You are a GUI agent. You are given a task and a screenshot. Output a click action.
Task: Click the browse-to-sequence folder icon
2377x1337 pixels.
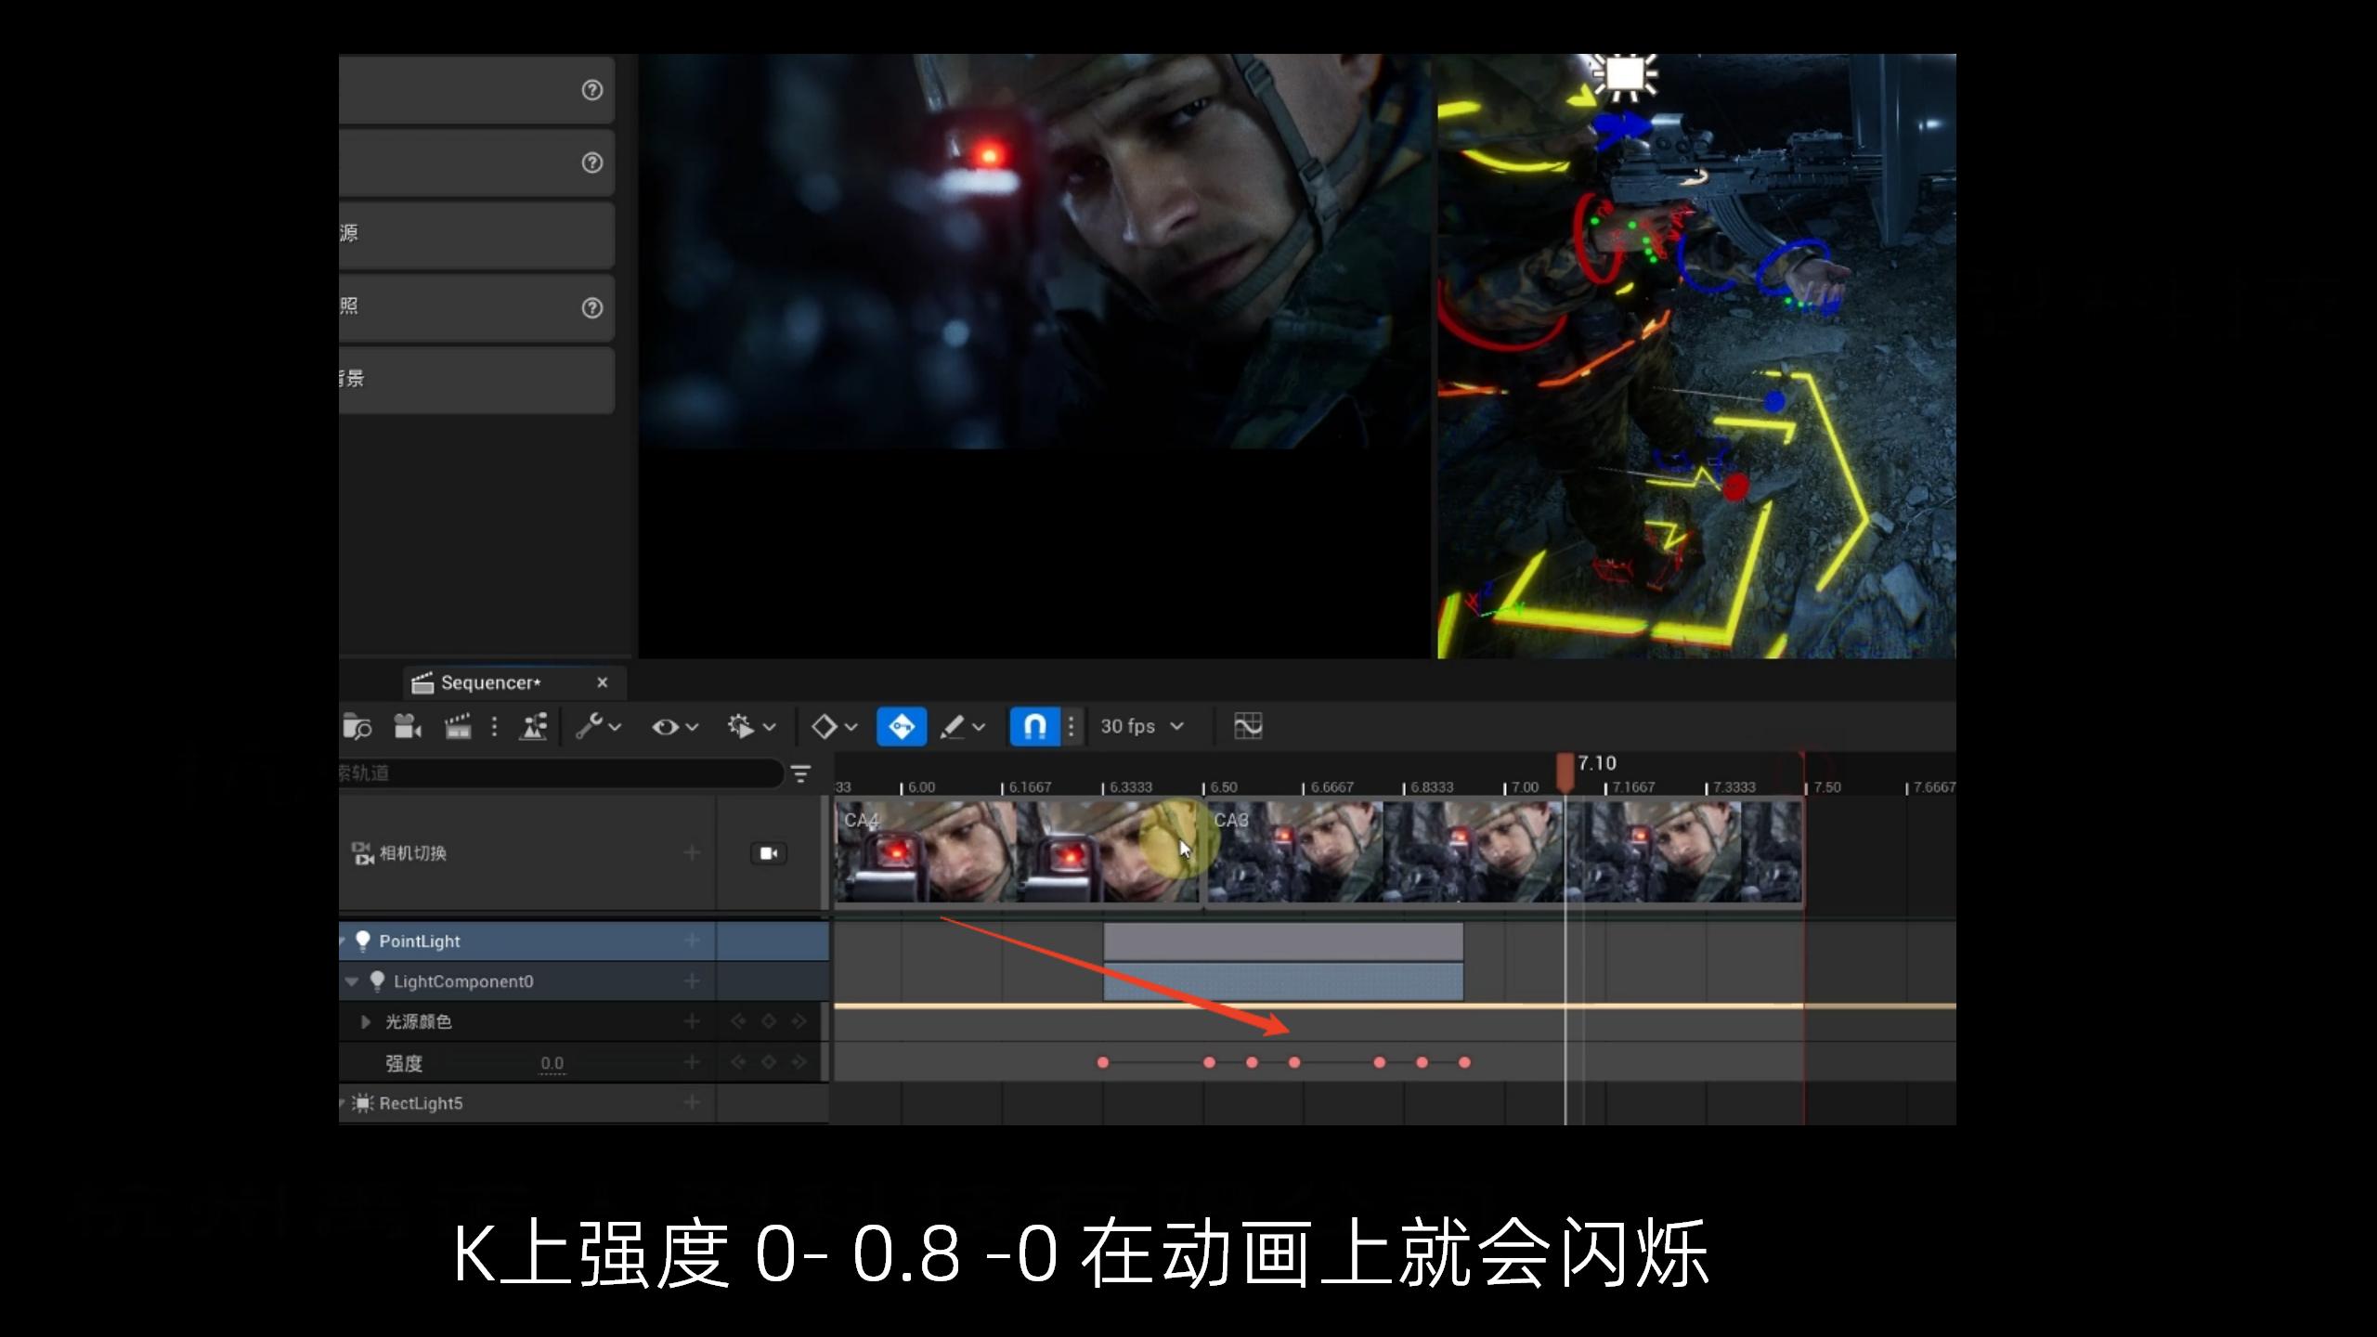(357, 726)
